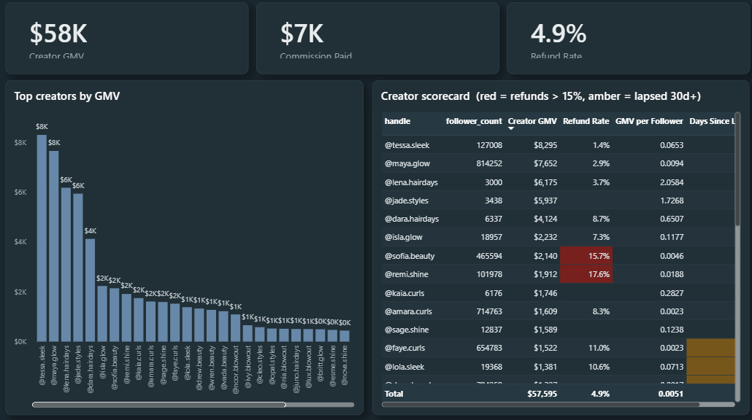
Task: Select the $7K Commission Paid card
Action: [x=378, y=39]
